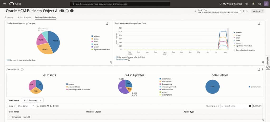The image size is (270, 122).
Task: Open the notifications bell
Action: (x=253, y=4)
